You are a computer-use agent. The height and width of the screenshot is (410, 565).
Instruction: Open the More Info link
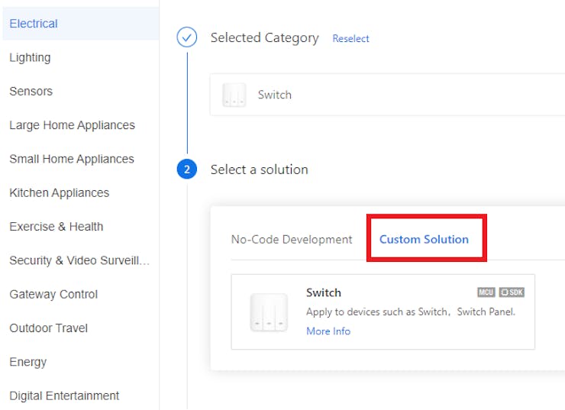click(x=328, y=331)
